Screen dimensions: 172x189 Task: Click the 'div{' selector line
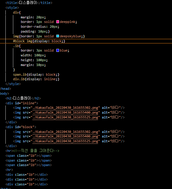(x=17, y=12)
